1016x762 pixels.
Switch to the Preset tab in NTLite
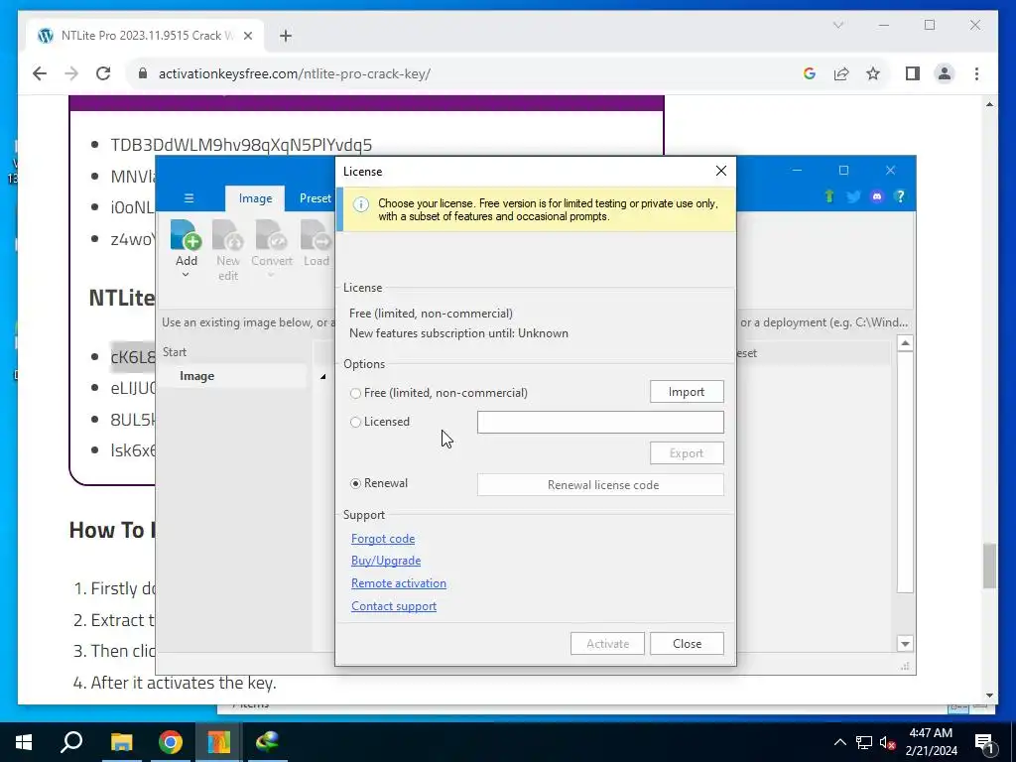315,198
